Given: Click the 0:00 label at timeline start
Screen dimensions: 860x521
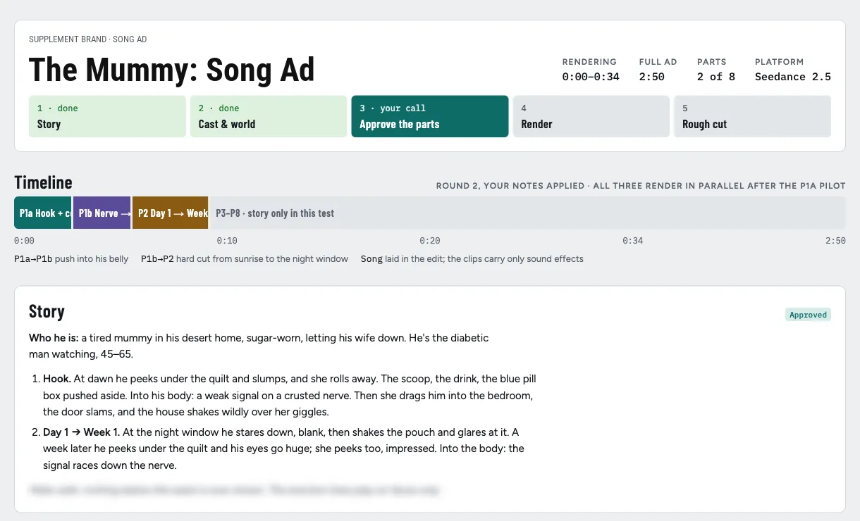Looking at the screenshot, I should [x=25, y=241].
